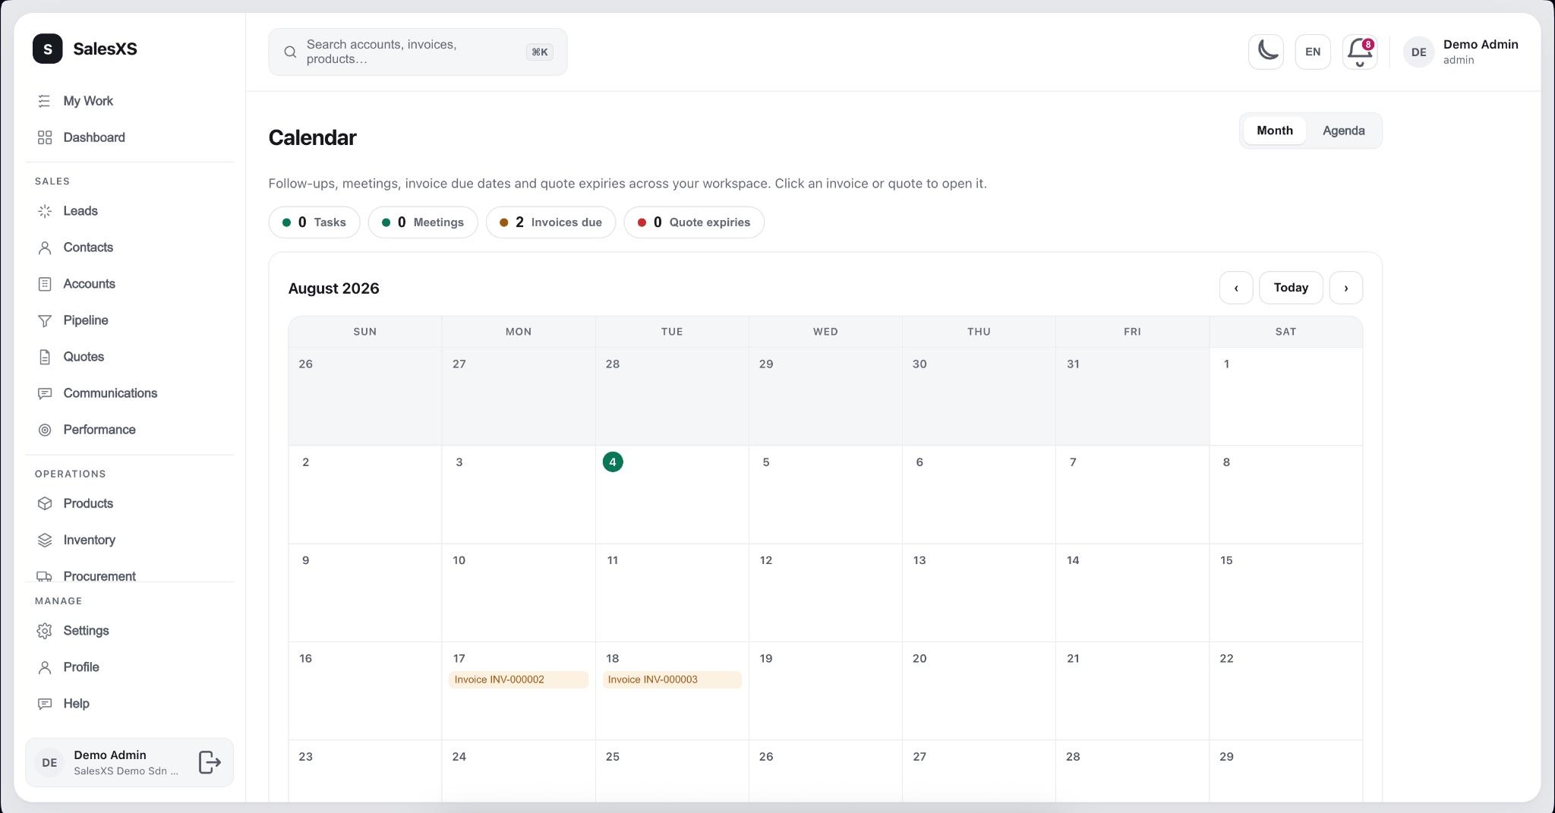
Task: Click the August 2026 month heading
Action: tap(333, 288)
